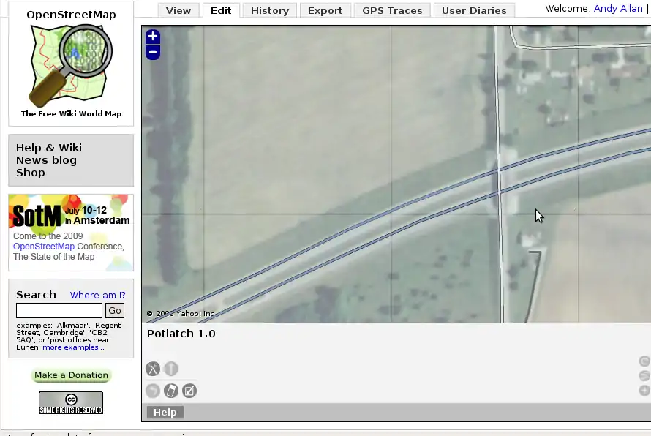
Task: Click the greyed icon beside the scissors
Action: point(170,369)
